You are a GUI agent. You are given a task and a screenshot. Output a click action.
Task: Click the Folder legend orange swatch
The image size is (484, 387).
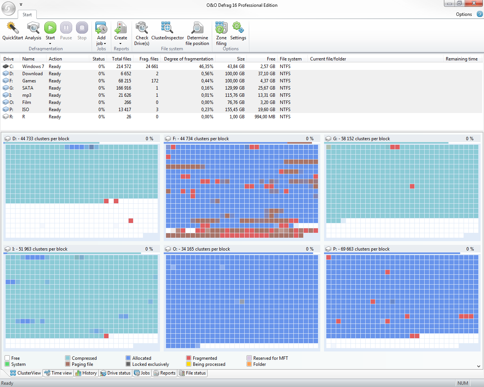pos(249,364)
